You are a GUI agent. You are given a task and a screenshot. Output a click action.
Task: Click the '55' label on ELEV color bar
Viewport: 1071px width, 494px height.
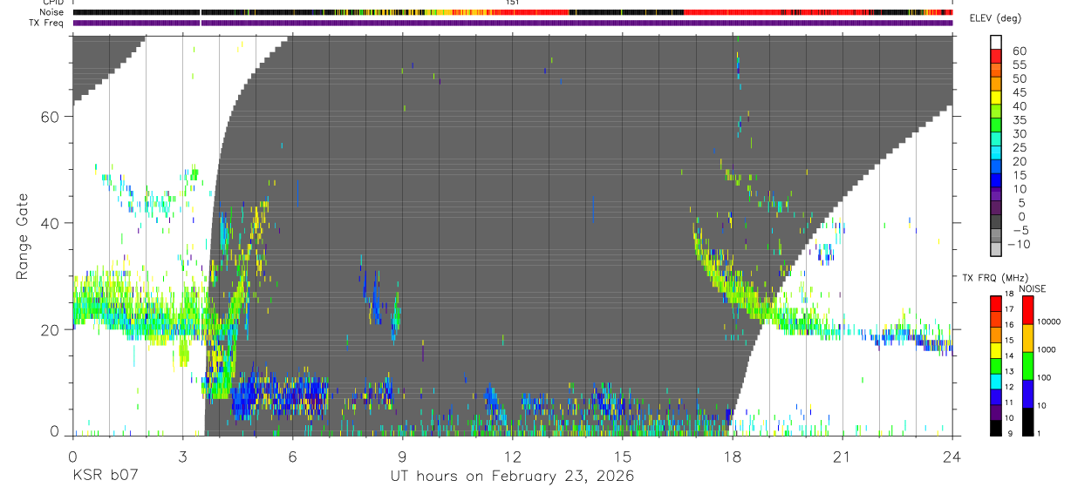pyautogui.click(x=1018, y=65)
